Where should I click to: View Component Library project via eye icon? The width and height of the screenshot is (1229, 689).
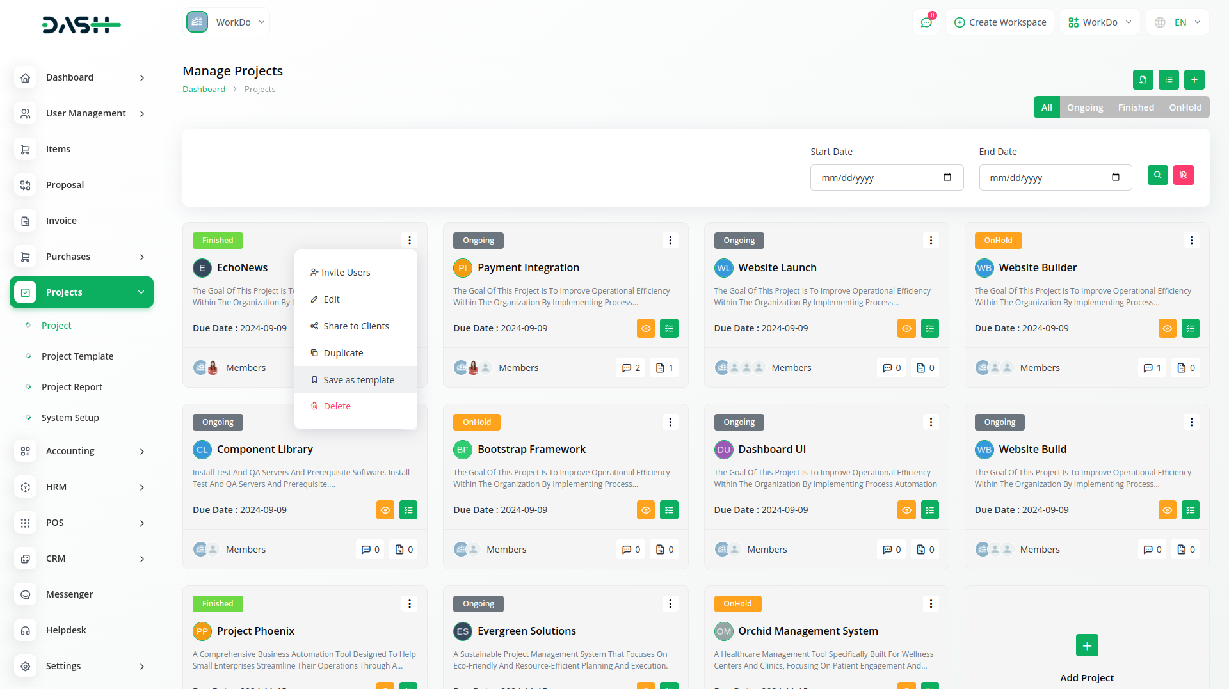[x=385, y=510]
